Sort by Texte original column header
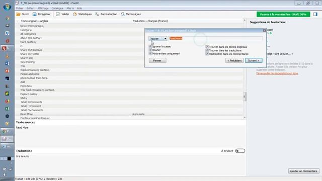The image size is (322, 181). 35,21
